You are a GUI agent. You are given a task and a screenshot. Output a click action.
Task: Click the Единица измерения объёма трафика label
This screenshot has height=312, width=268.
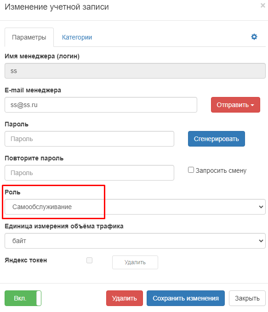(64, 226)
